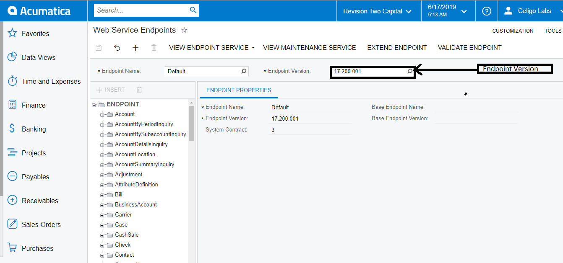Expand the Carrier tree node
This screenshot has width=563, height=263.
pyautogui.click(x=102, y=215)
